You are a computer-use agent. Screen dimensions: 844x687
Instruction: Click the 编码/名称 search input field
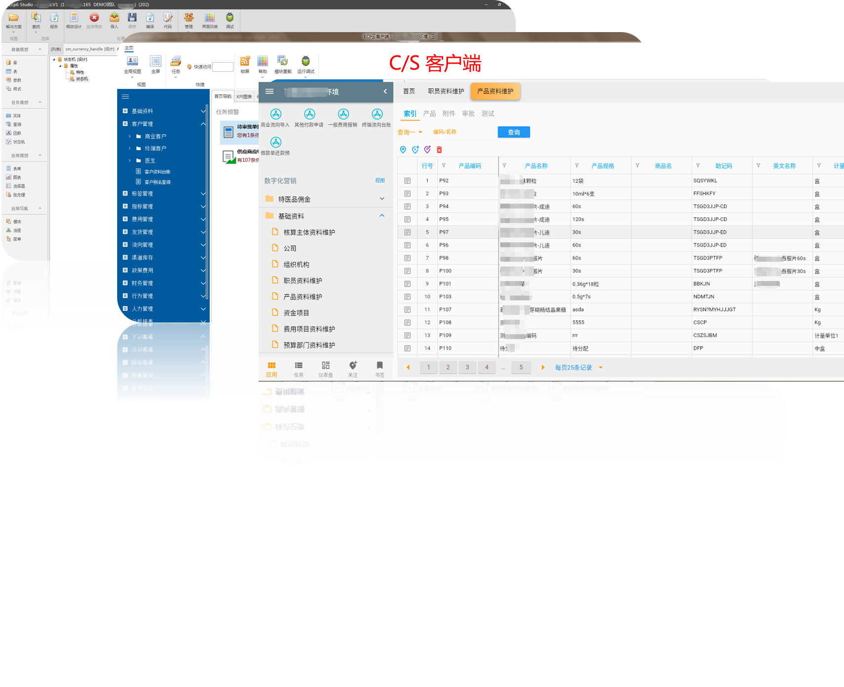[x=462, y=132]
